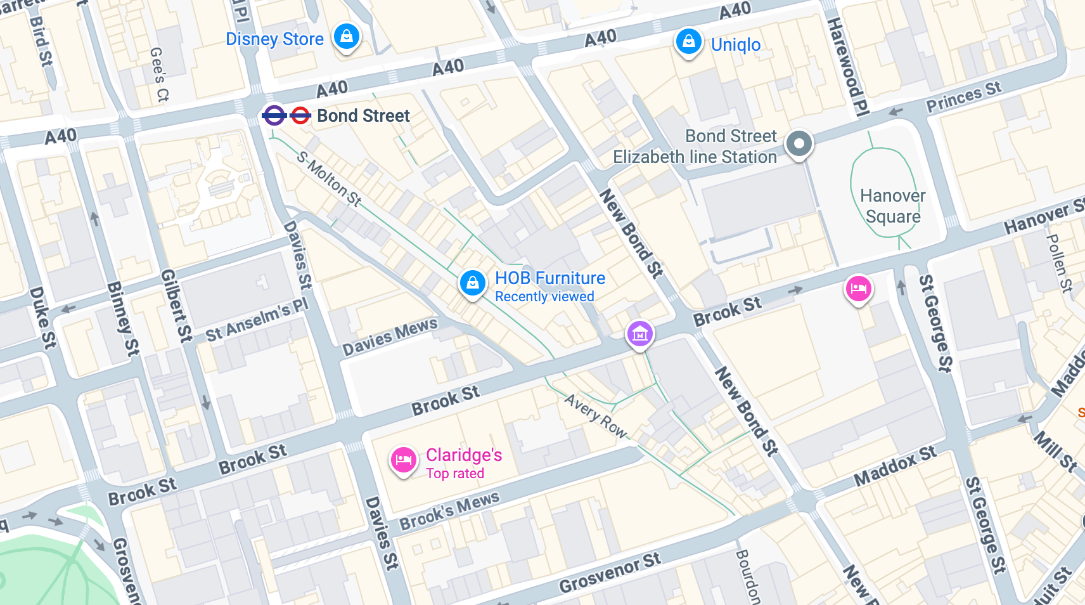This screenshot has width=1085, height=605.
Task: Click the Davies Mews street label
Action: (390, 336)
